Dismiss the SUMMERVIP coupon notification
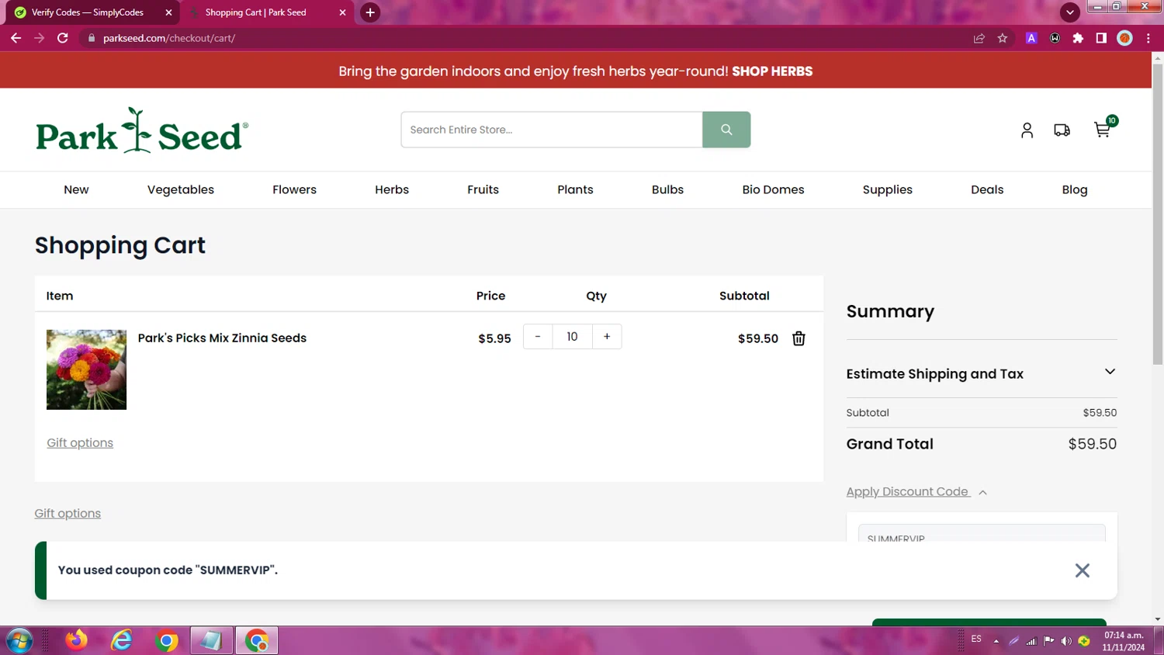The width and height of the screenshot is (1164, 655). point(1083,570)
